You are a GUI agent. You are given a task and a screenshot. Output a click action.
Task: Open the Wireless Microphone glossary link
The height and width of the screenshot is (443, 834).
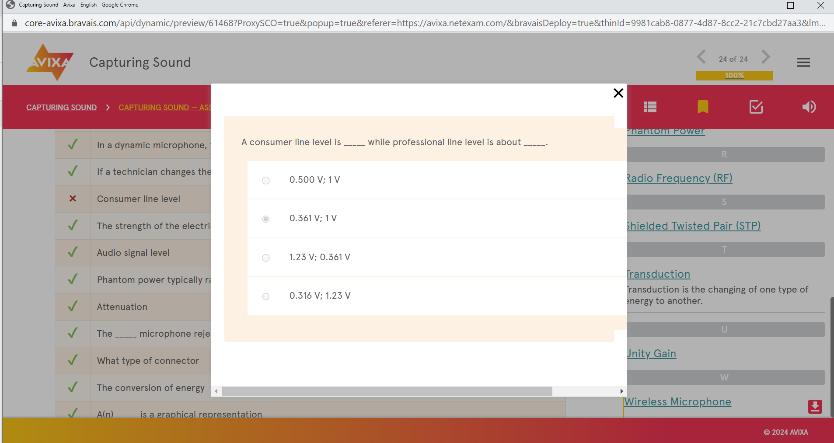pyautogui.click(x=678, y=402)
